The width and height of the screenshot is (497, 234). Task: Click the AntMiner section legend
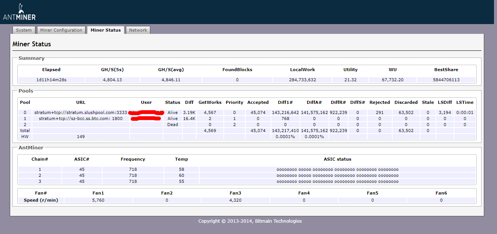(31, 148)
